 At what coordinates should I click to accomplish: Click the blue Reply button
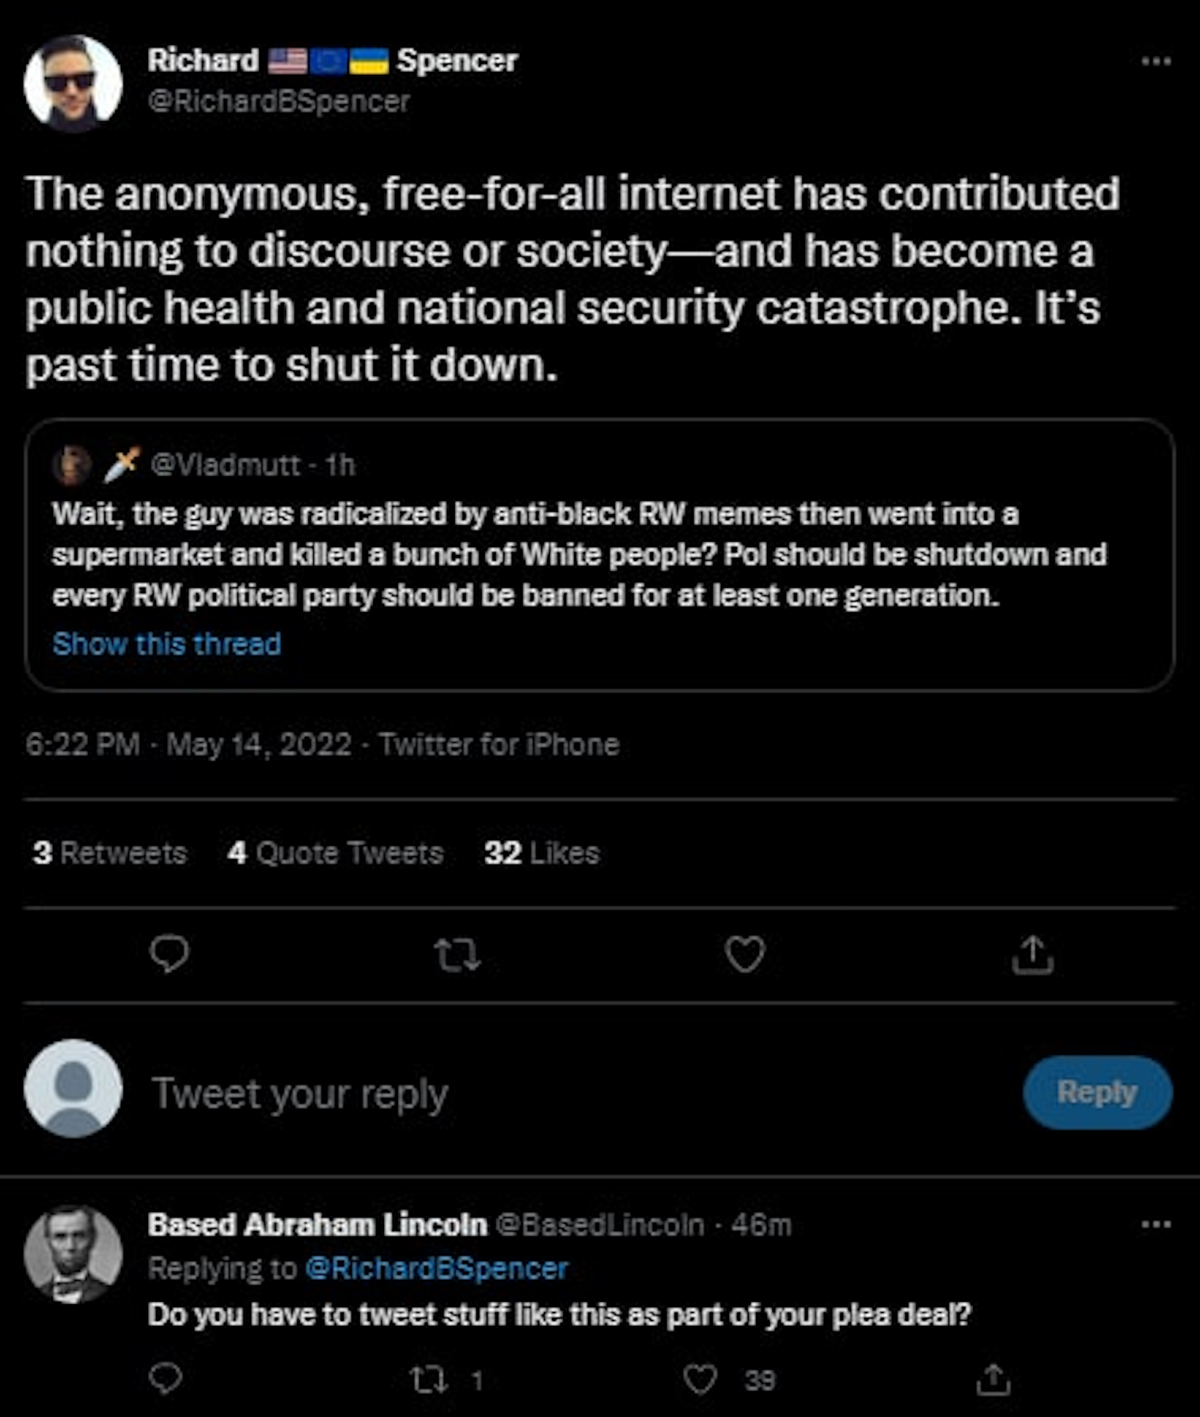click(x=1097, y=1093)
